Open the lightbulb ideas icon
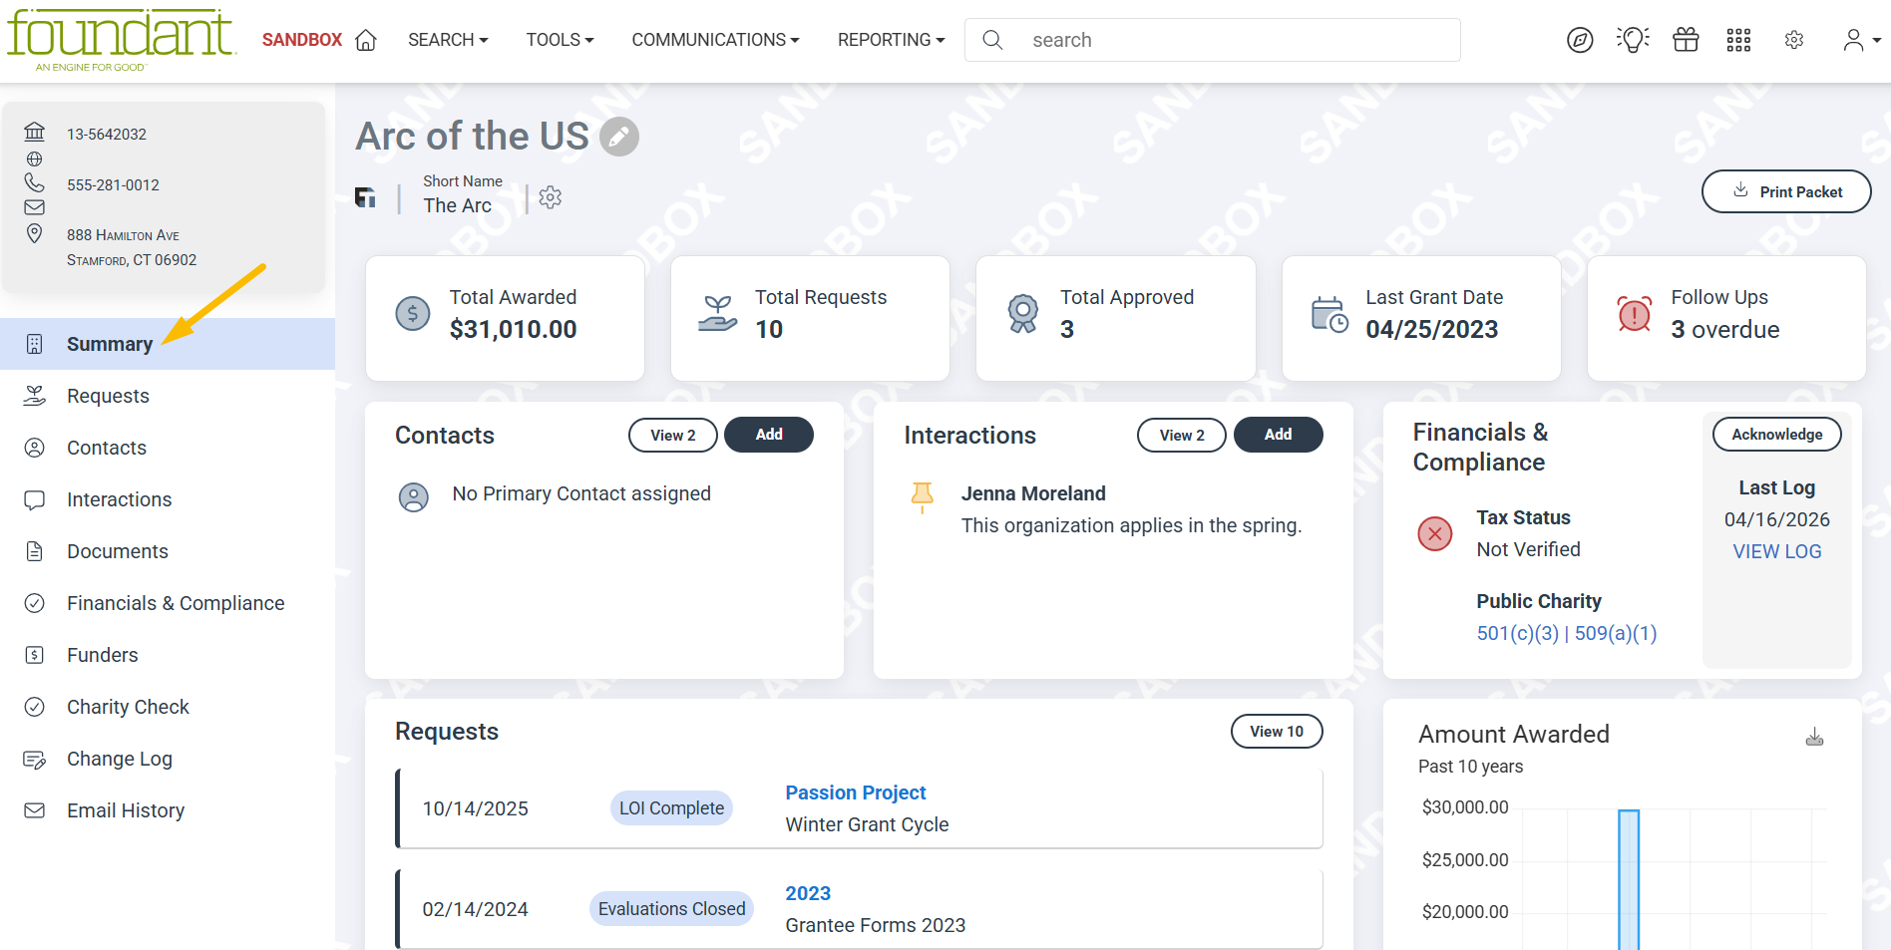 (1633, 40)
